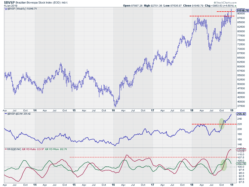
Task: Click the 18 year label on time axis
Action: pyautogui.click(x=192, y=110)
